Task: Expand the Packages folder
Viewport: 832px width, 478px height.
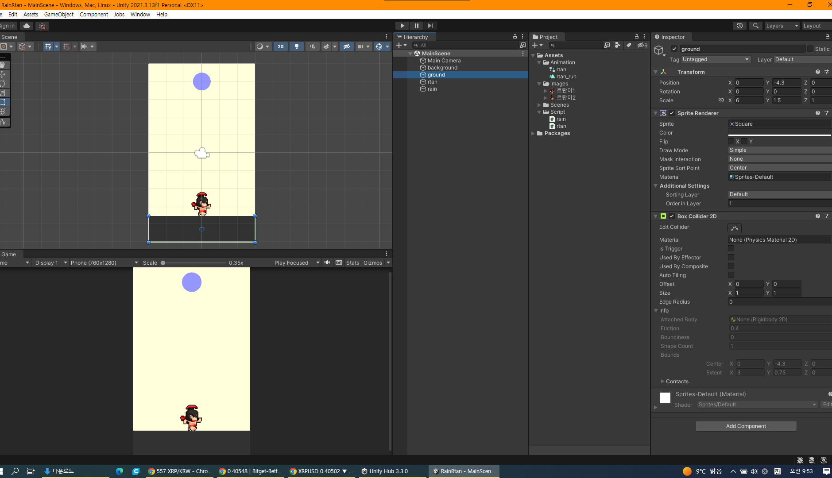Action: (x=533, y=133)
